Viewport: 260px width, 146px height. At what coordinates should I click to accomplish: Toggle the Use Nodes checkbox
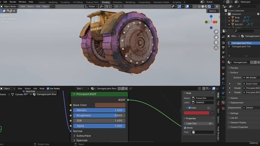[48, 88]
